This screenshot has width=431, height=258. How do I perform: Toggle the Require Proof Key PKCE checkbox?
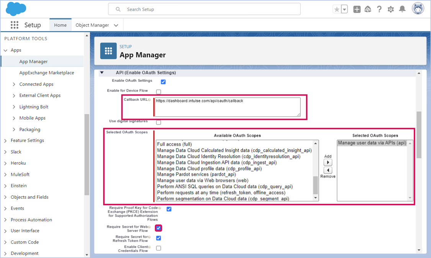169,209
